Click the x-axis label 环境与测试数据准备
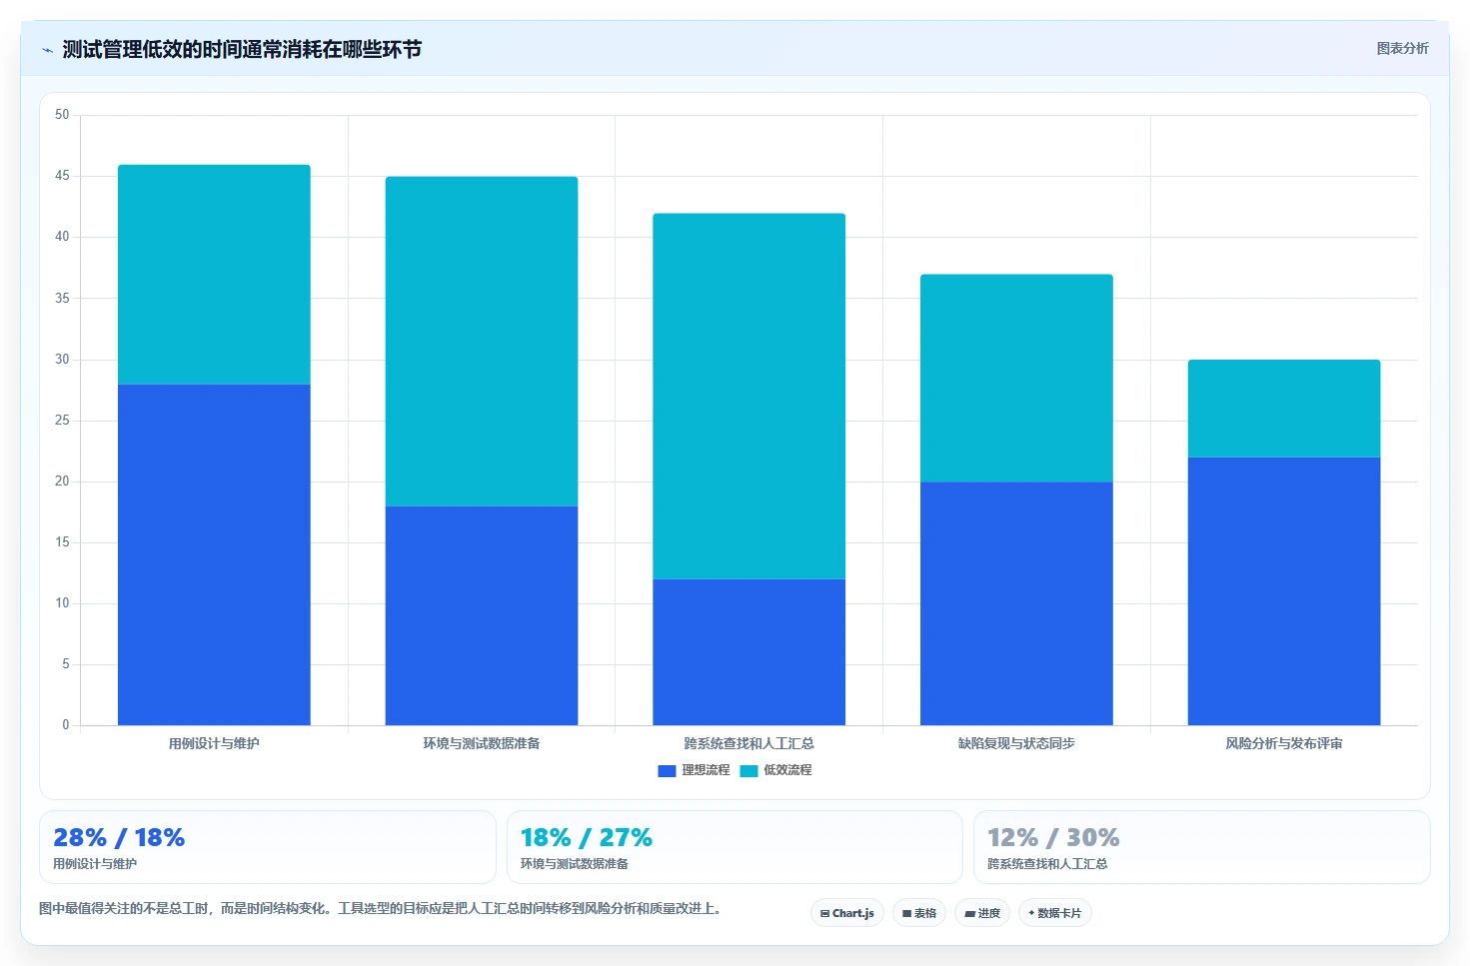The width and height of the screenshot is (1470, 966). click(x=482, y=743)
